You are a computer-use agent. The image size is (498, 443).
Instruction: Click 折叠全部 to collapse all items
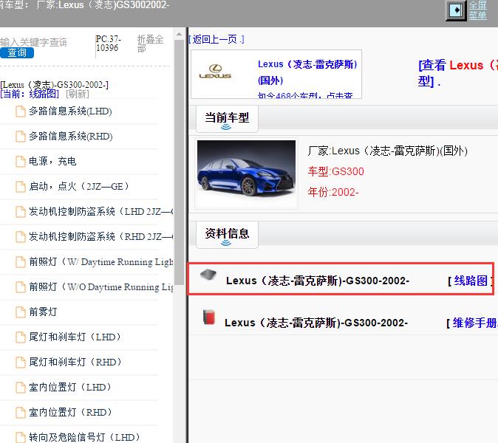click(150, 44)
